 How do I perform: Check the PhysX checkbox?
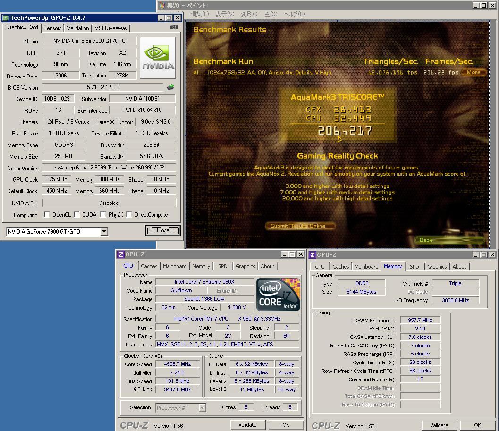point(103,214)
